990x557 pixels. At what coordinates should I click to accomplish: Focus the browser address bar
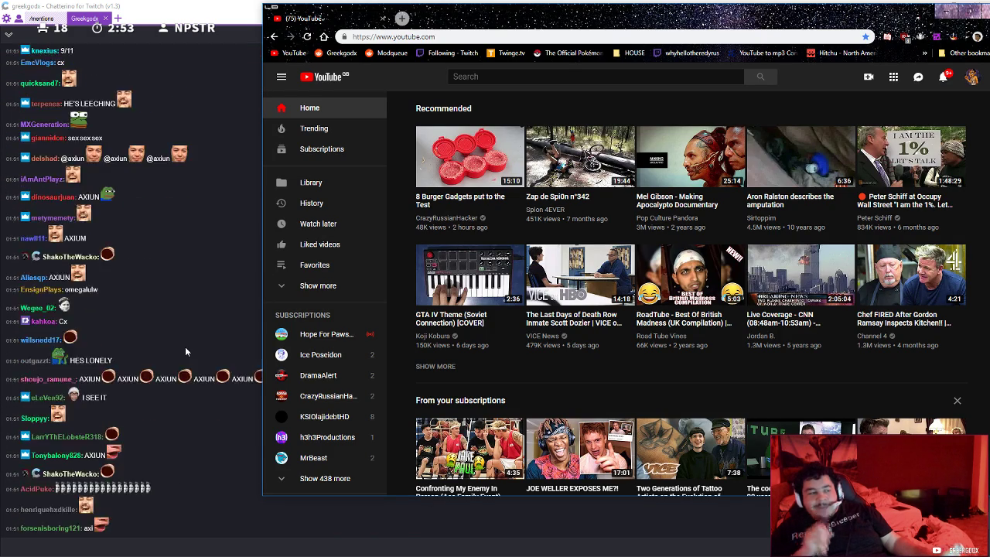pos(603,36)
